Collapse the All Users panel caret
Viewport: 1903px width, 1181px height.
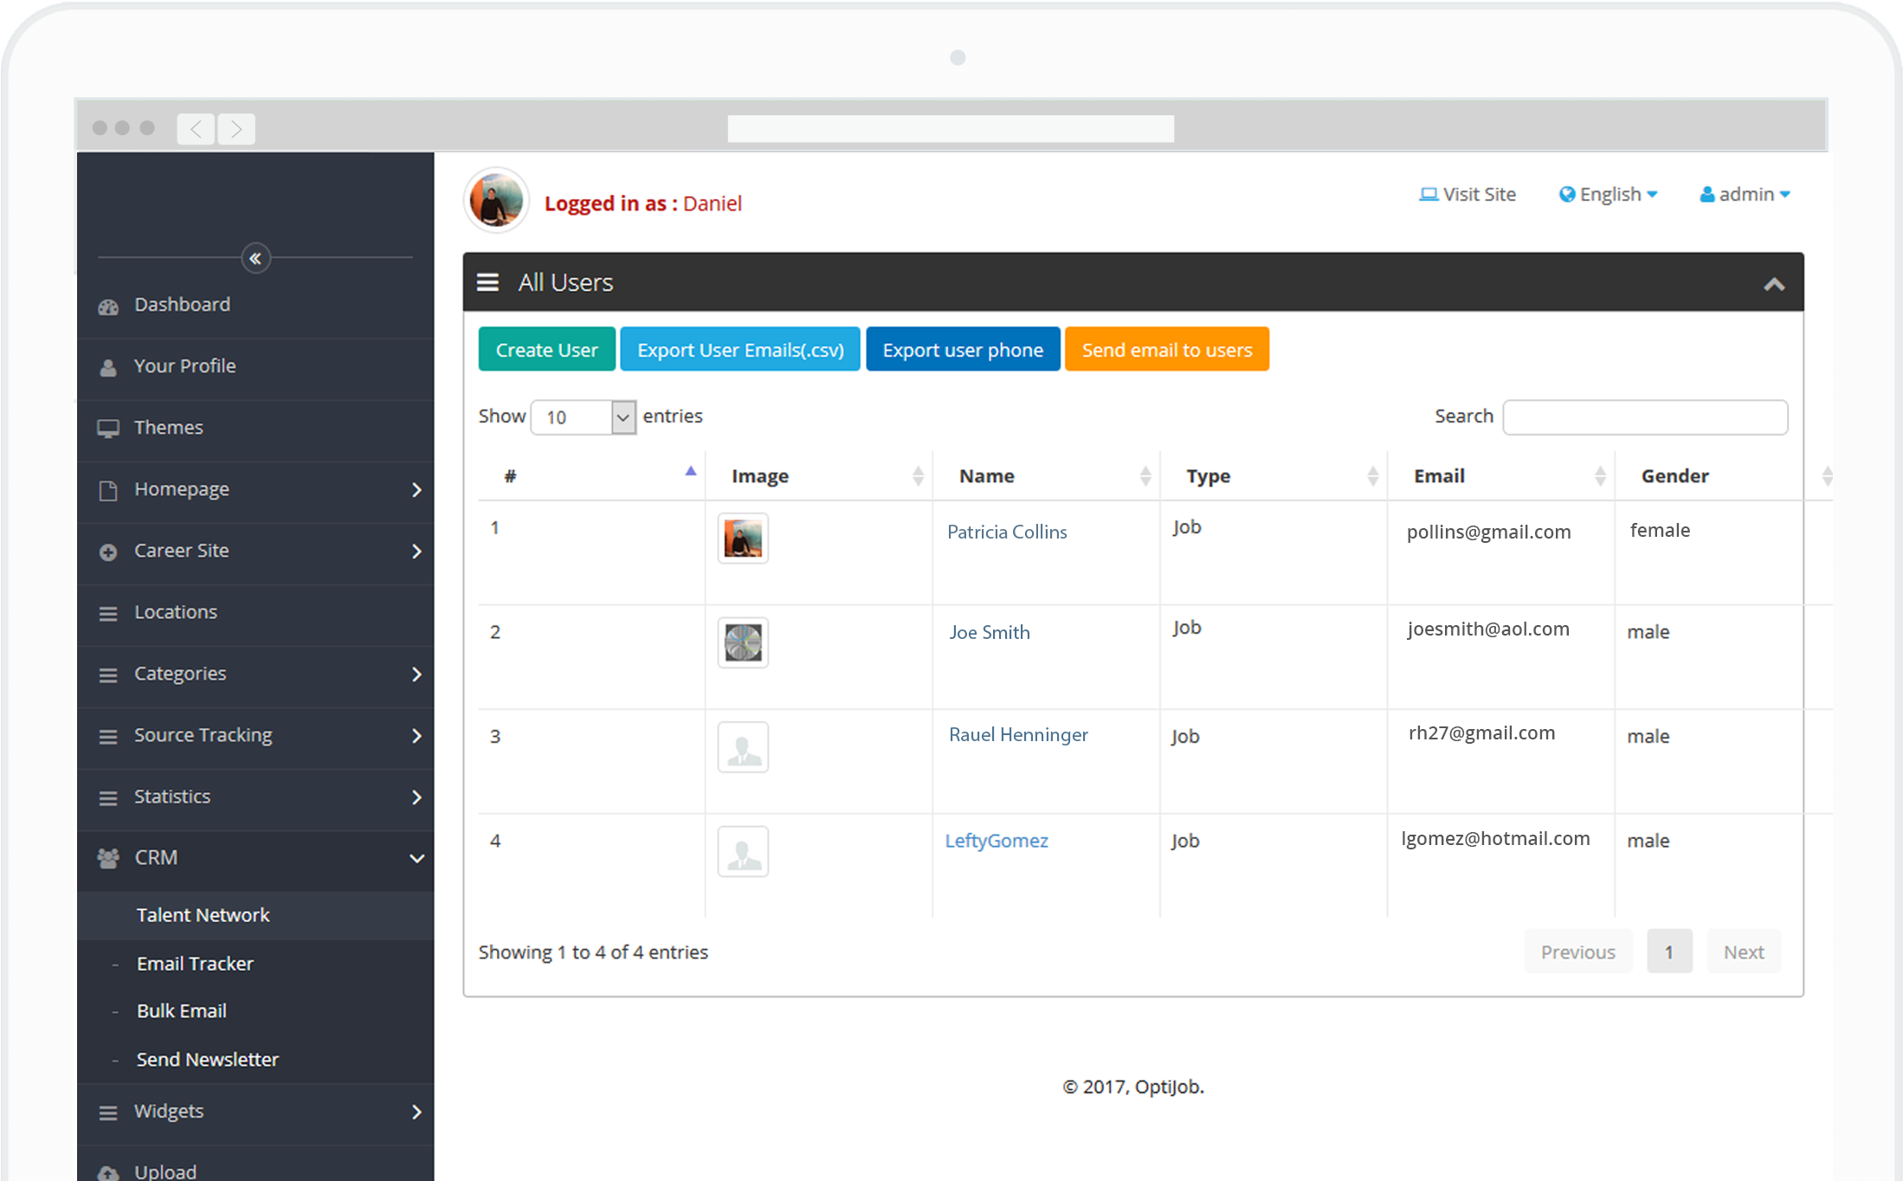click(x=1774, y=284)
